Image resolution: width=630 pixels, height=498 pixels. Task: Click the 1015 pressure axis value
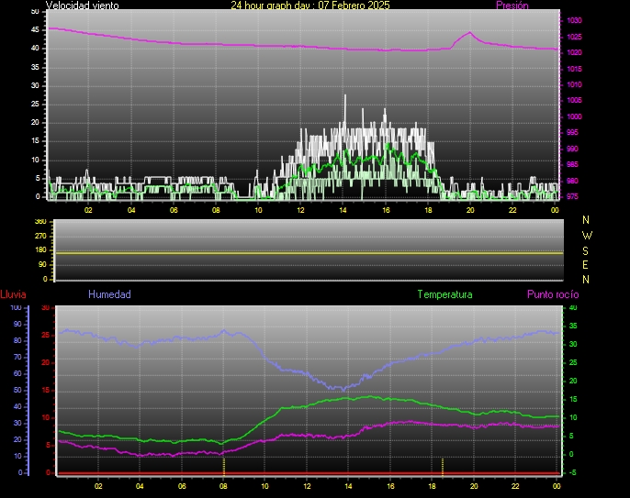coord(574,69)
